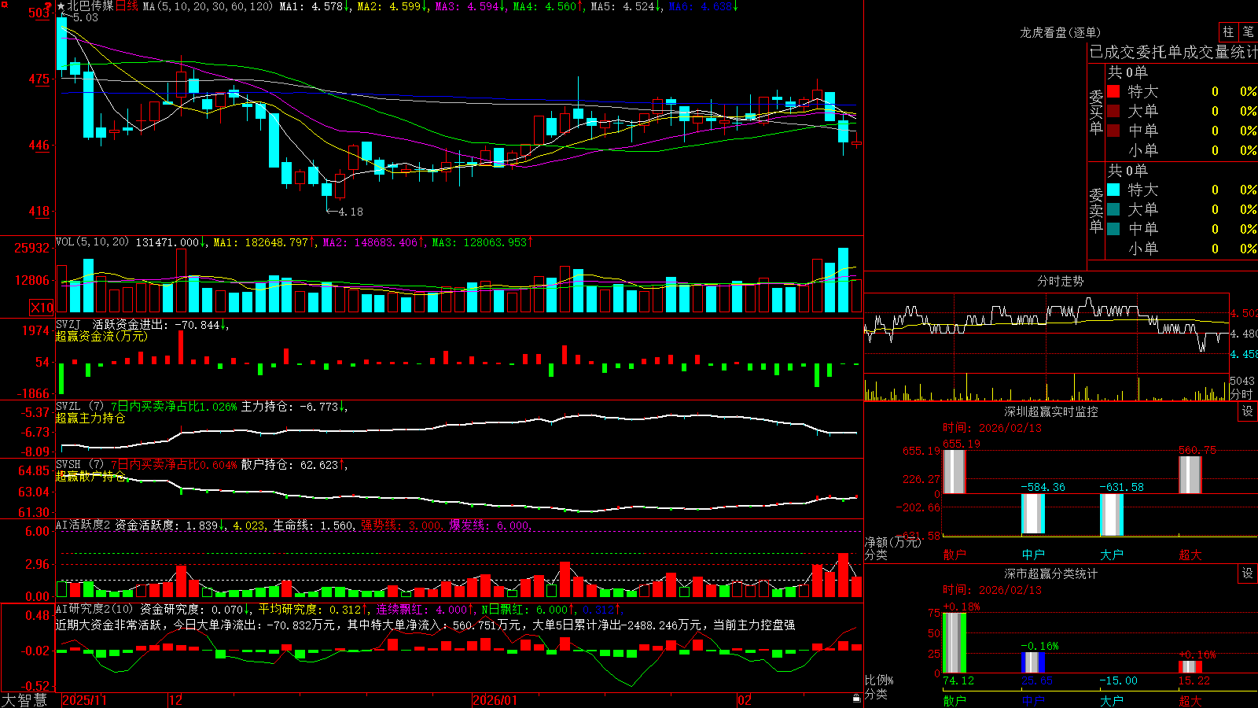Click the 连续飘红: 4.000 label

(x=425, y=609)
